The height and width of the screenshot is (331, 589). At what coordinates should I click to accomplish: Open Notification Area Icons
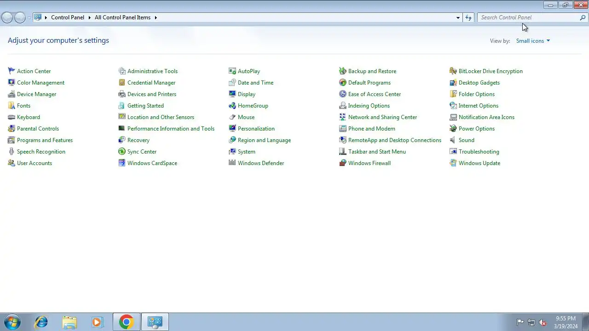click(x=486, y=117)
